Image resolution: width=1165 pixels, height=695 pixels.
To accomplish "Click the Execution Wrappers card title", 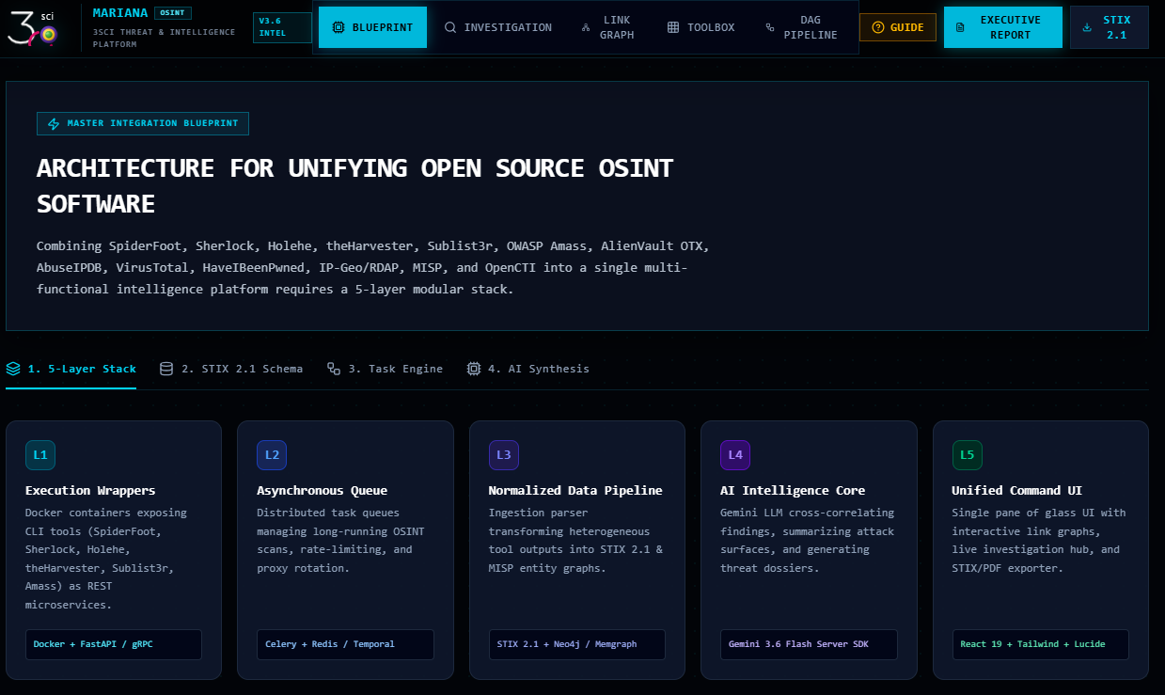I will pyautogui.click(x=90, y=490).
